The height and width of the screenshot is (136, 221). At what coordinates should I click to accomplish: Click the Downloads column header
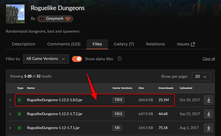pos(166,88)
